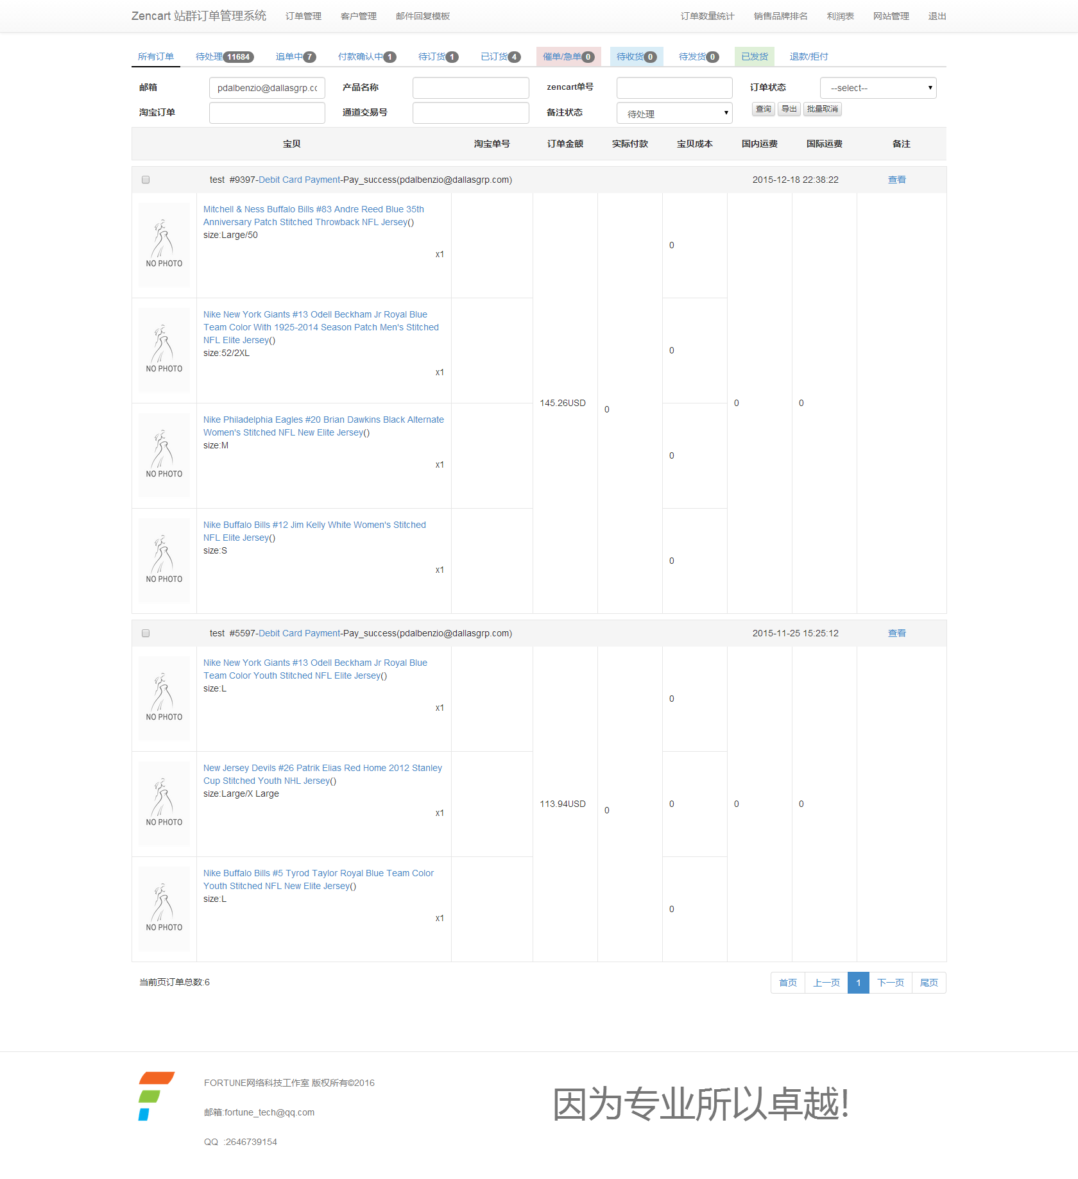Screen dimensions: 1078x1179
Task: Check the selection checkbox for order #5597
Action: coord(146,633)
